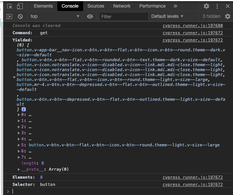The width and height of the screenshot is (233, 195).
Task: Open source link on the Selector row
Action: click(192, 185)
